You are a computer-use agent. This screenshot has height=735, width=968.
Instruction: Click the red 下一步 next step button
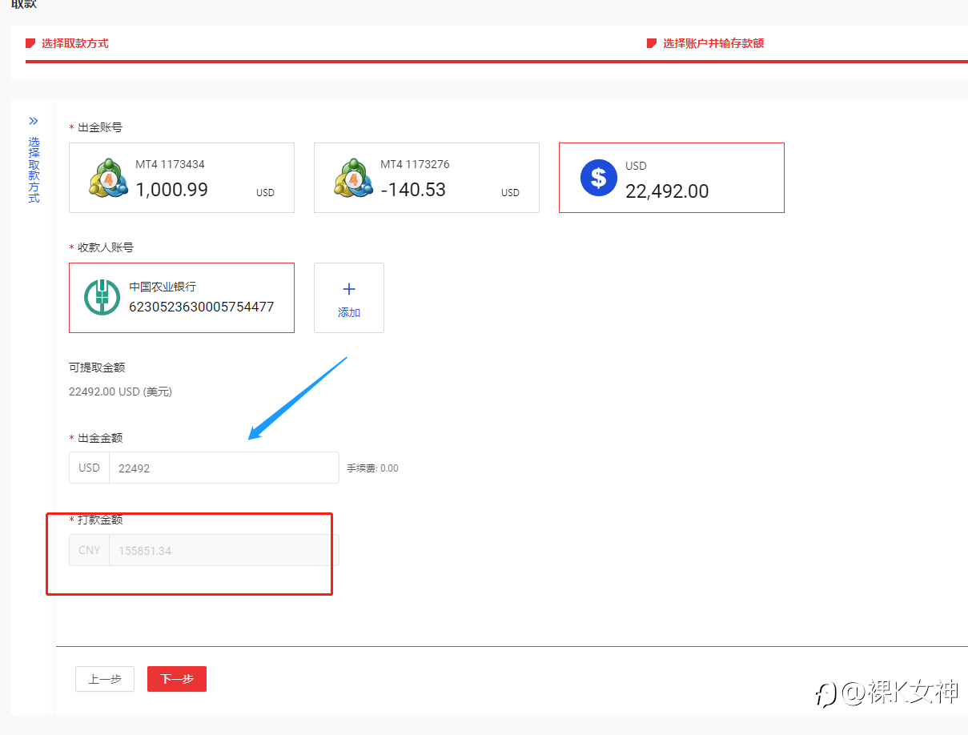(x=177, y=679)
